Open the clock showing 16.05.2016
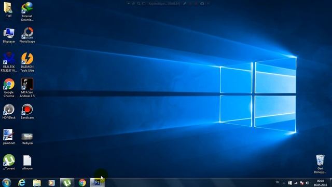 tap(321, 183)
